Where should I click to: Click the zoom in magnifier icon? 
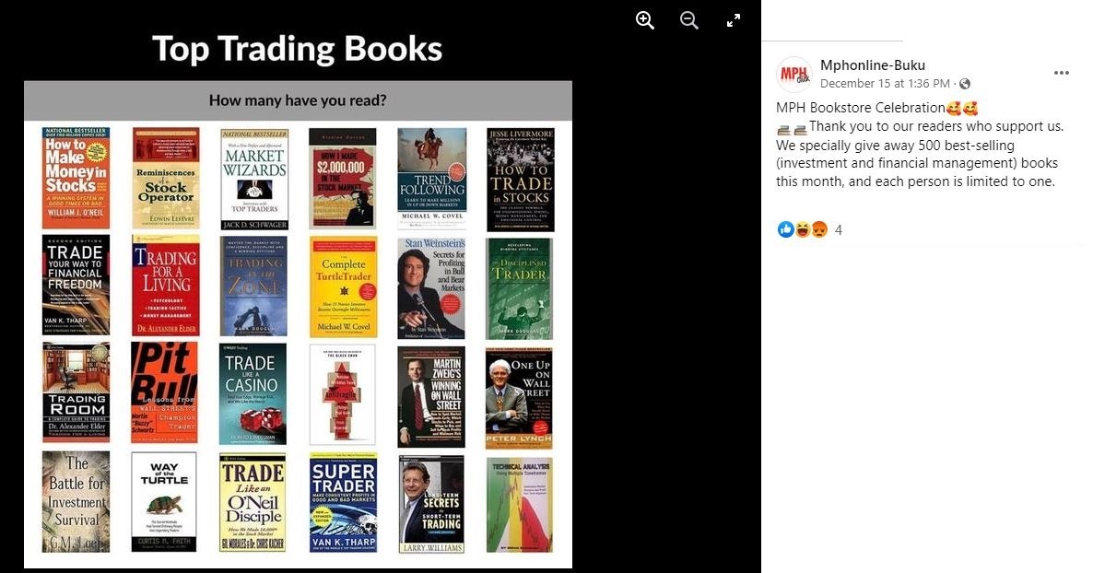point(645,20)
